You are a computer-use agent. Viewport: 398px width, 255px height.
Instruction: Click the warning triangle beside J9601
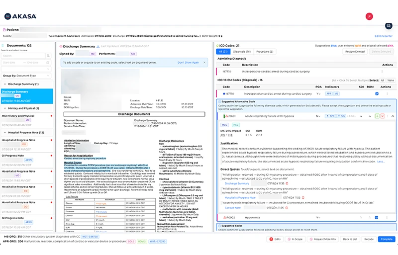226,116
